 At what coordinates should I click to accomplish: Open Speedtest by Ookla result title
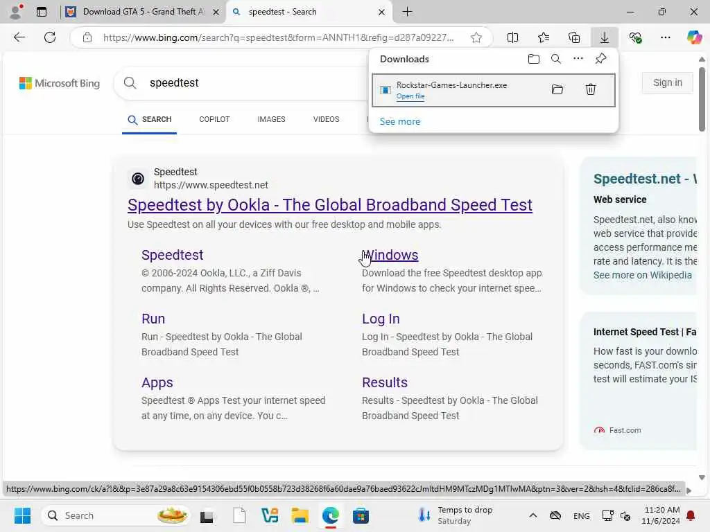[329, 205]
